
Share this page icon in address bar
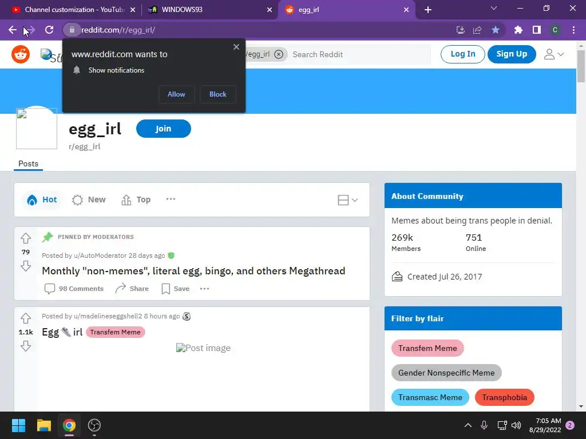click(477, 30)
